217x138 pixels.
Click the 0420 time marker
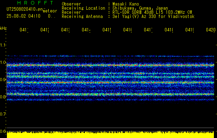point(211,30)
